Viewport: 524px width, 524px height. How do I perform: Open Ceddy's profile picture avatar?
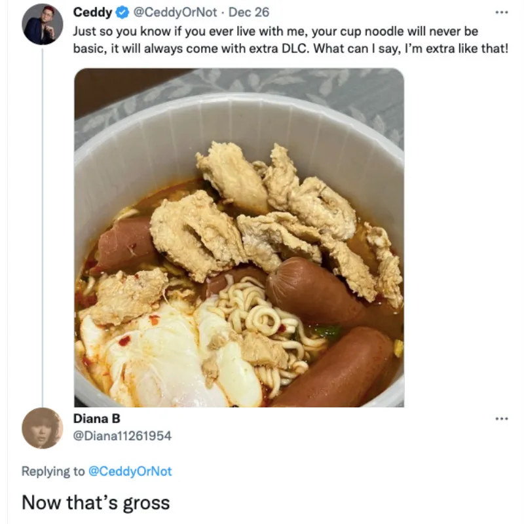point(42,24)
